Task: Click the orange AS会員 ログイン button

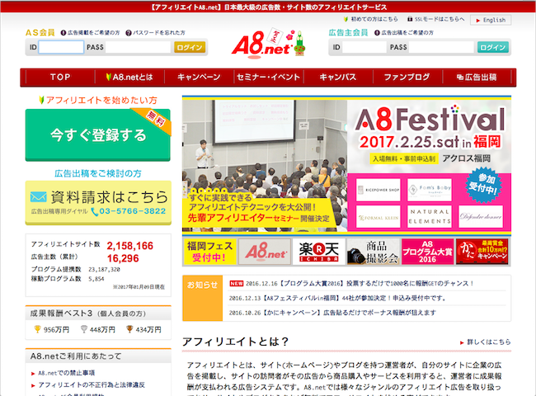Action: 190,47
